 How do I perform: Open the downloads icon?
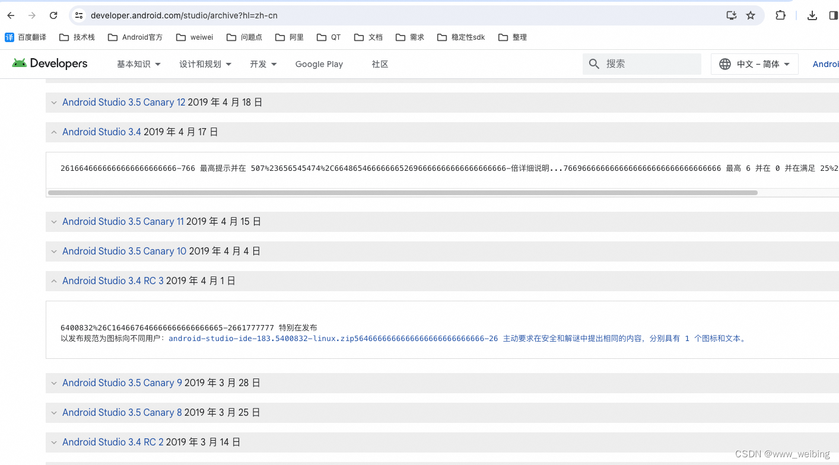(812, 15)
